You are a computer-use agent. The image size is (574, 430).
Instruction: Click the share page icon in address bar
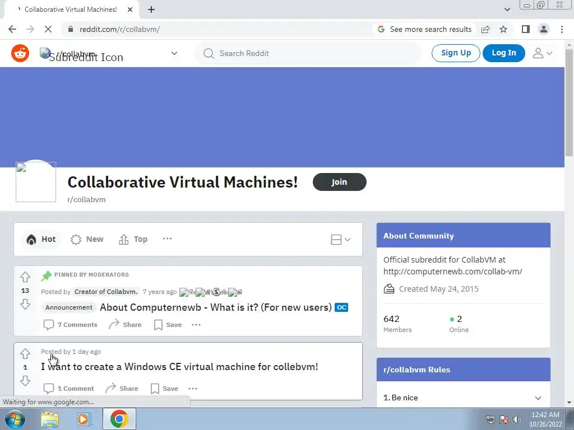click(x=485, y=29)
